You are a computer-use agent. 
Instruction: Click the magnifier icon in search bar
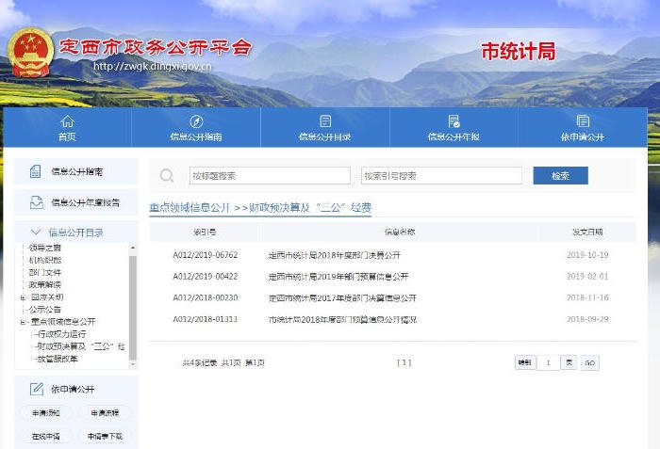[167, 175]
